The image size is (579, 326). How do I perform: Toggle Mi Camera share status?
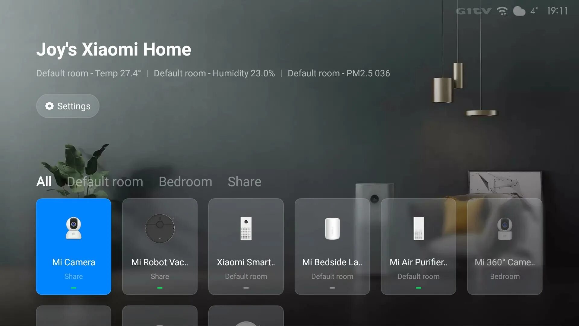click(x=74, y=276)
